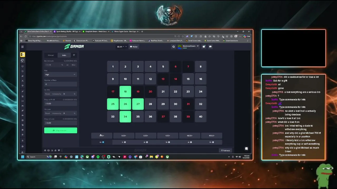Switch to the Manual betting tab
The width and height of the screenshot is (337, 189).
pos(51,55)
